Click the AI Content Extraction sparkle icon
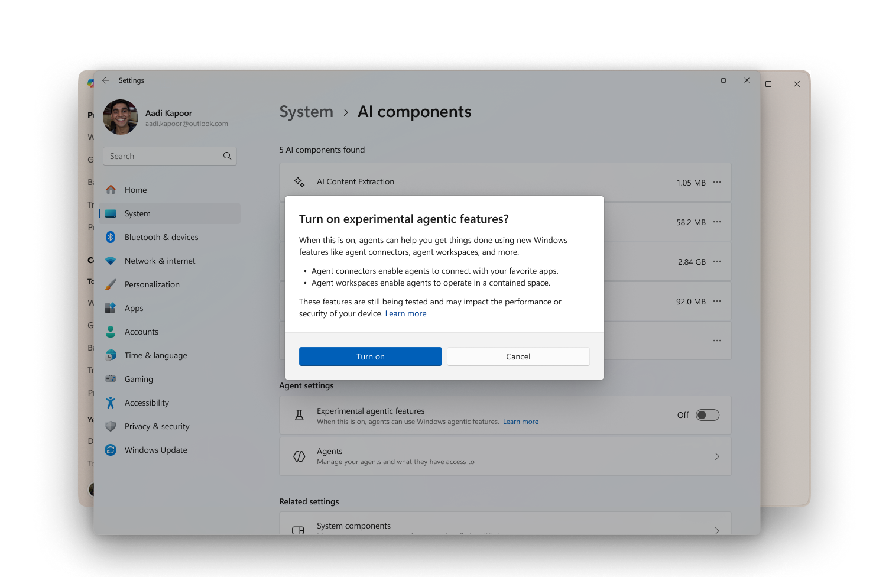This screenshot has height=577, width=889. point(299,182)
